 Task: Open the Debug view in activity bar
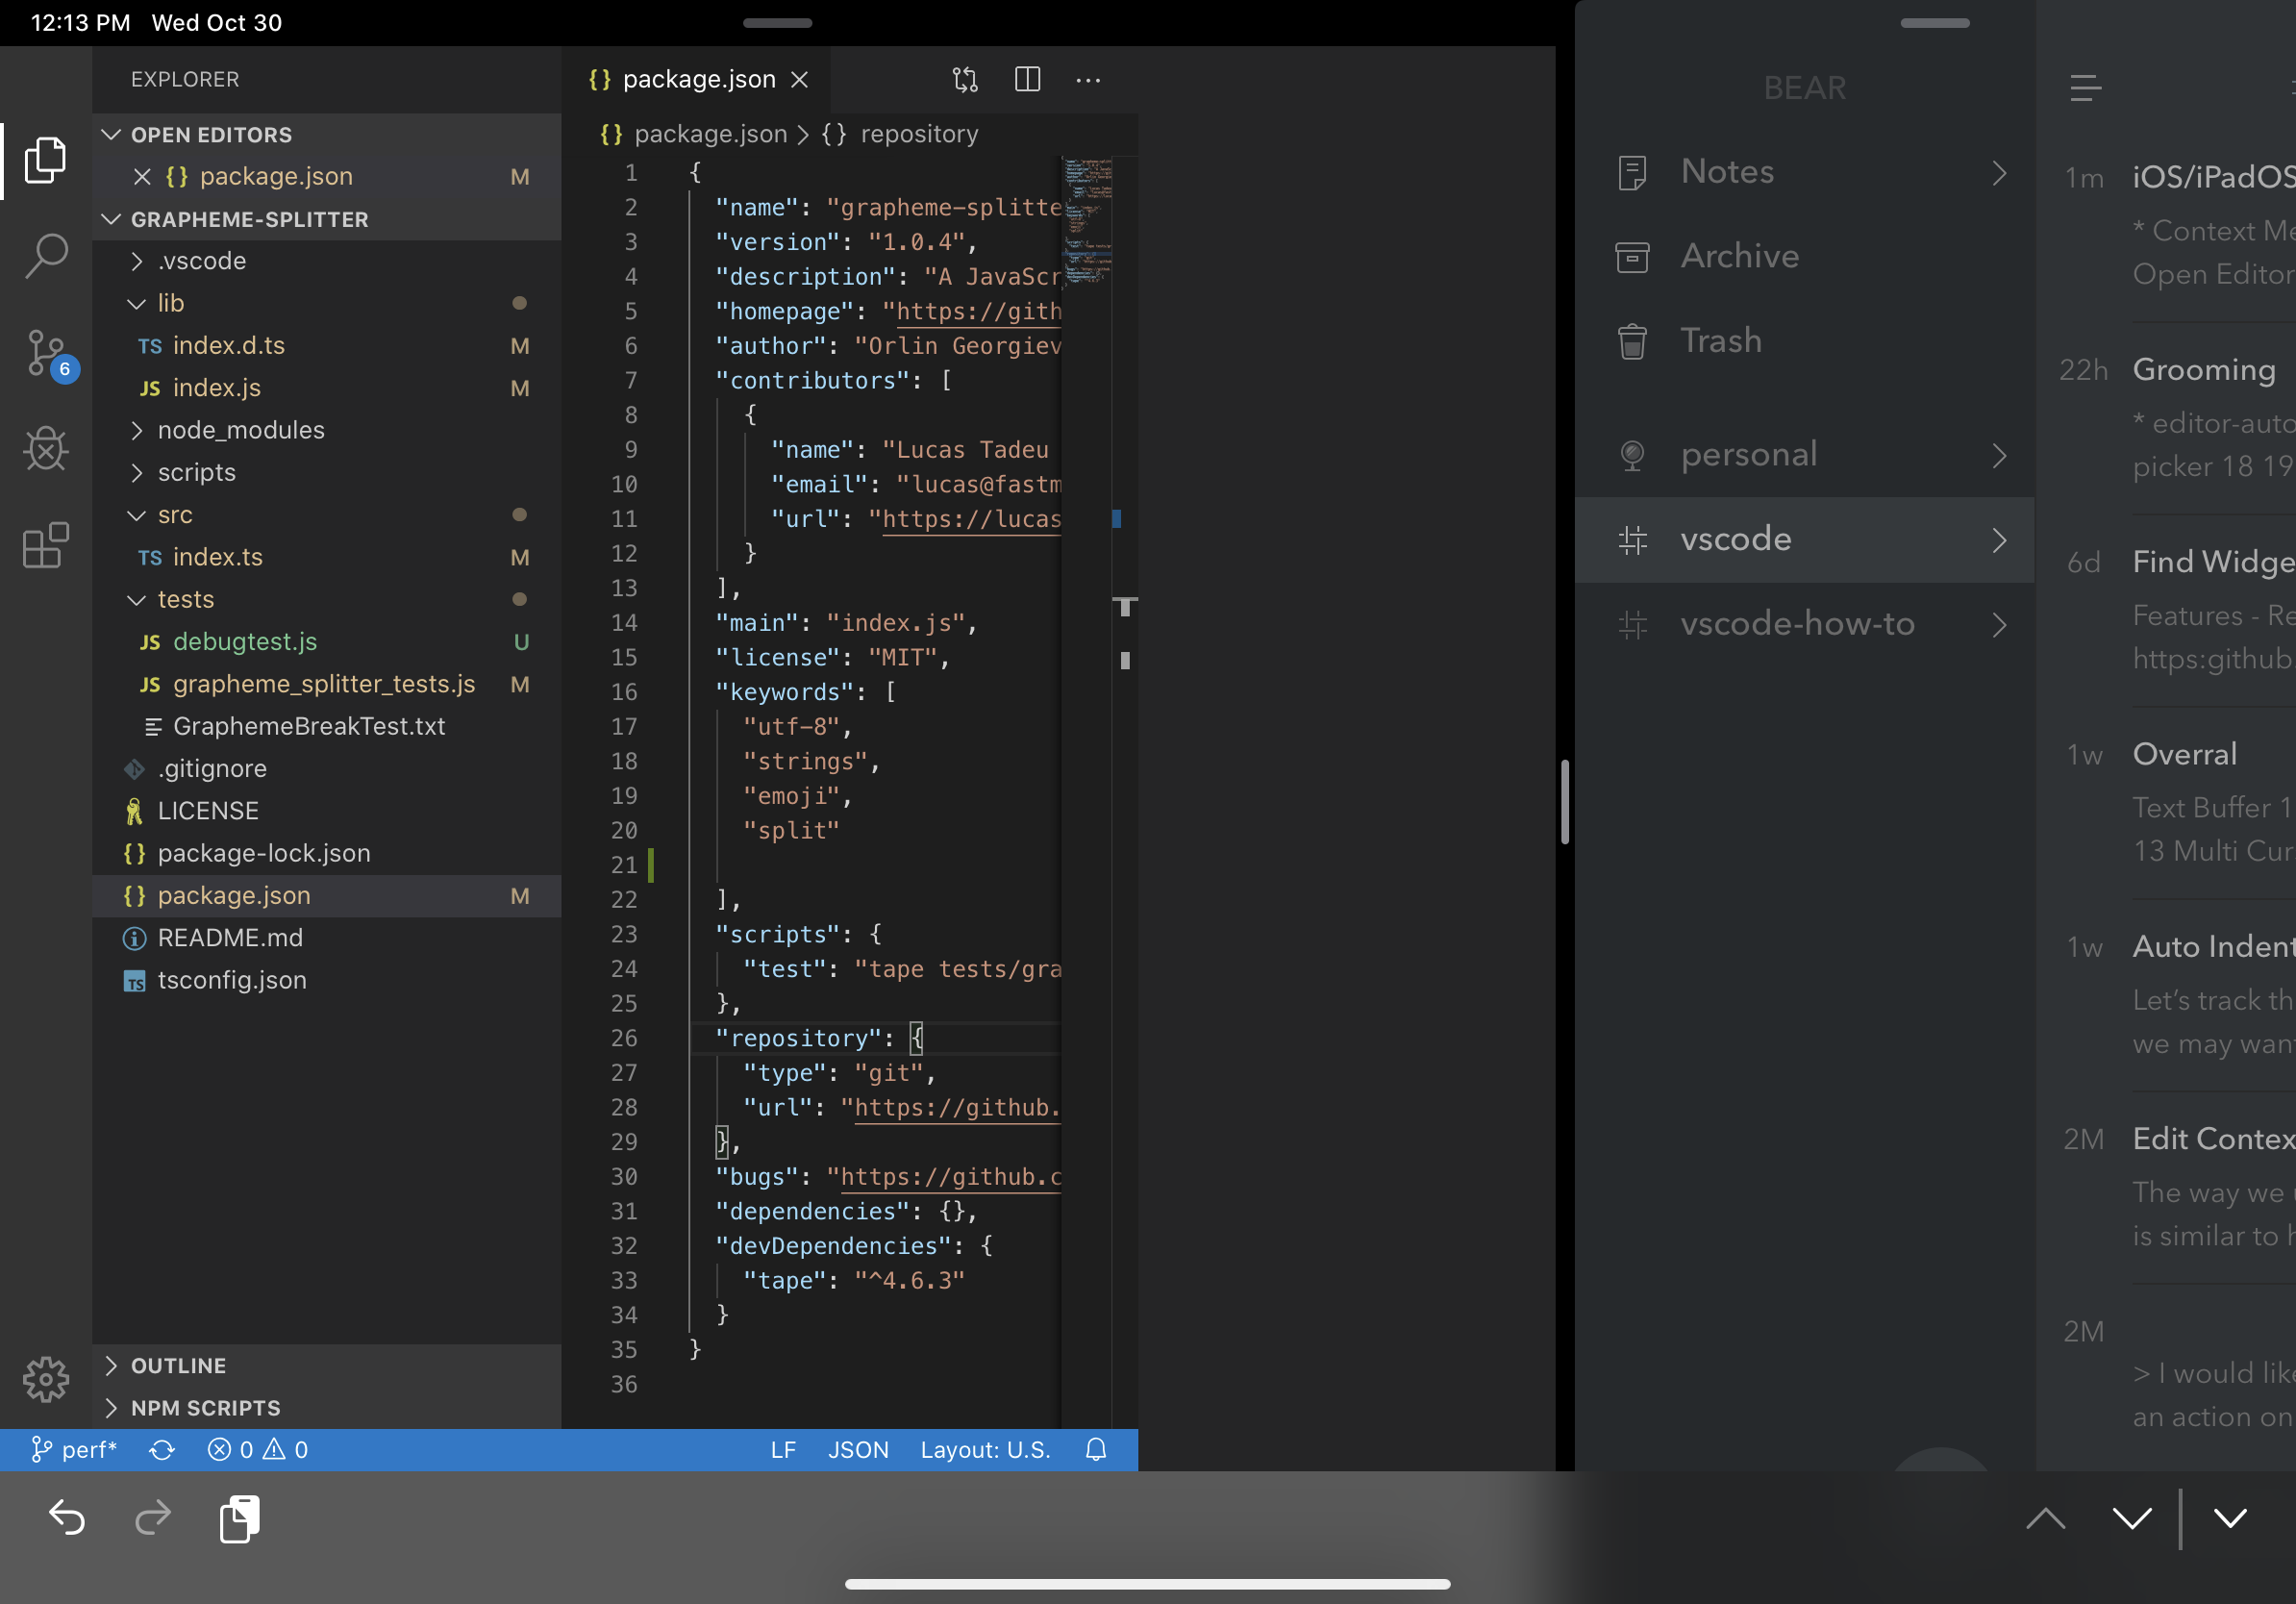(46, 449)
